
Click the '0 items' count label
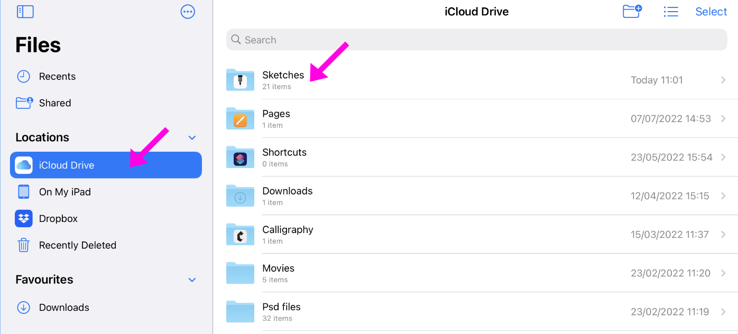[x=275, y=164]
